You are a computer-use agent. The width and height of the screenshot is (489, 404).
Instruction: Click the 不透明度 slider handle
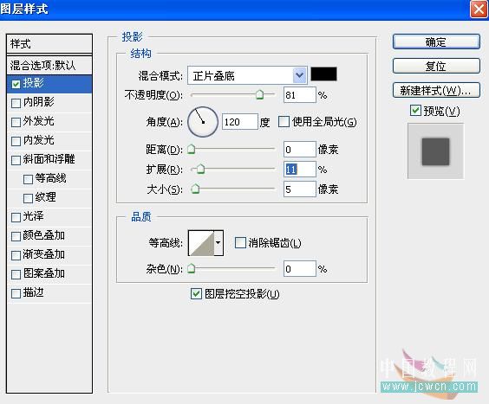coord(259,94)
